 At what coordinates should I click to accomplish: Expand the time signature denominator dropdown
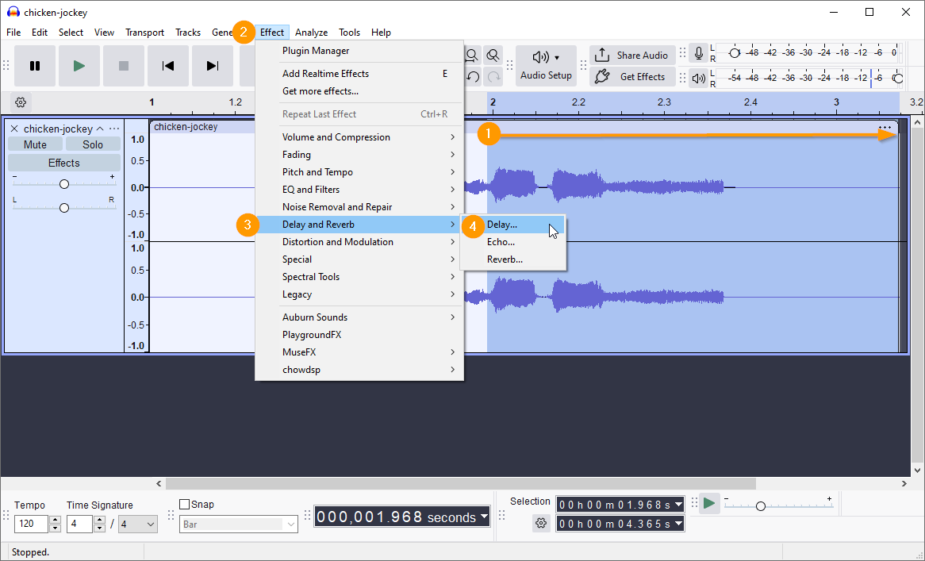coord(138,524)
